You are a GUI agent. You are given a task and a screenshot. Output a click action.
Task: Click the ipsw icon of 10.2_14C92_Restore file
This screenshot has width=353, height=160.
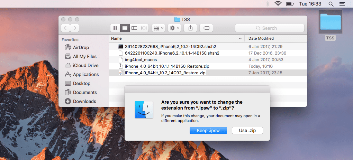(x=121, y=73)
